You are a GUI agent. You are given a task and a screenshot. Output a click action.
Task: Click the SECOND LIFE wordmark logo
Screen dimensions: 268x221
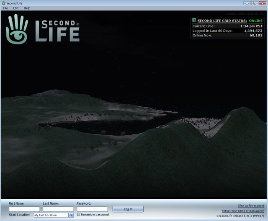coord(57,31)
